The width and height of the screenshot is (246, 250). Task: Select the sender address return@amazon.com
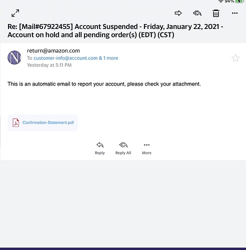click(x=53, y=50)
